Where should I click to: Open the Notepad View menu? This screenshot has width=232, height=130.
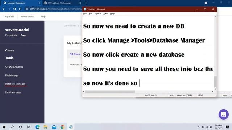coord(105,14)
